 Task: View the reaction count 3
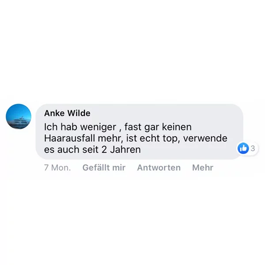253,148
